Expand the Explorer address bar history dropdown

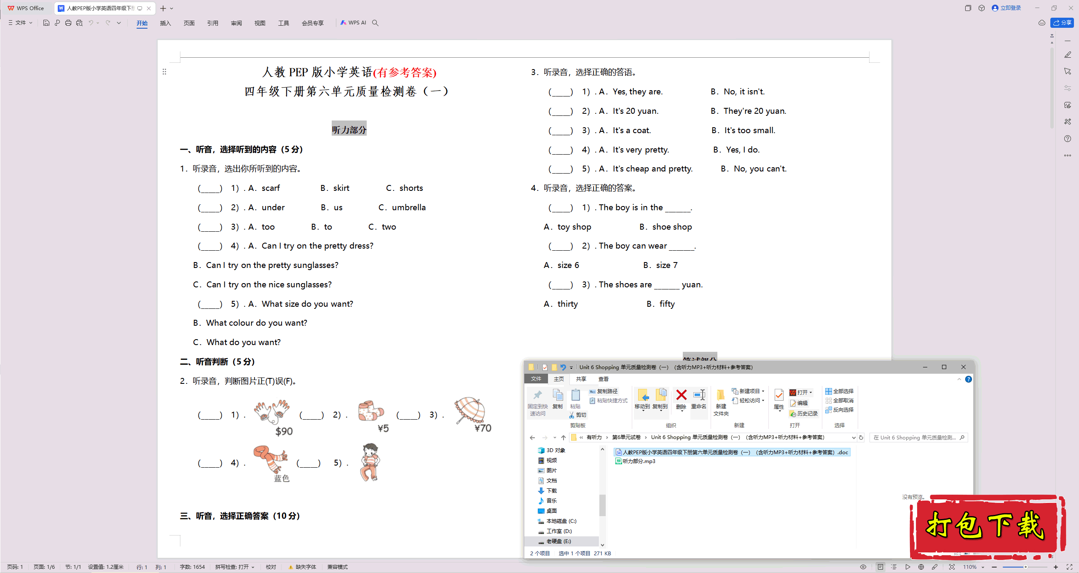tap(854, 438)
